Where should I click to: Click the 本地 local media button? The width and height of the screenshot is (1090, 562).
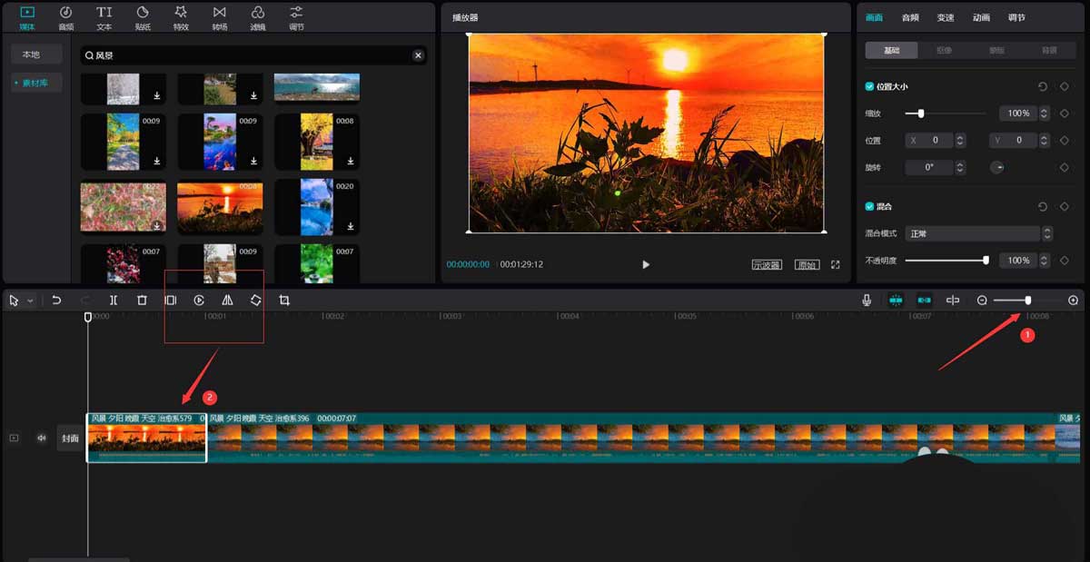tap(32, 55)
